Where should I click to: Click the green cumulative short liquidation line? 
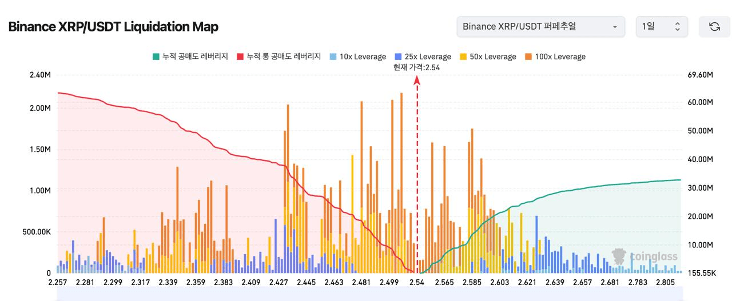coord(572,191)
